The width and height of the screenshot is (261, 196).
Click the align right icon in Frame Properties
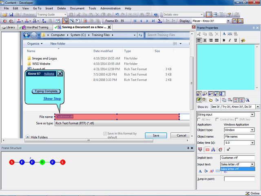point(211,40)
